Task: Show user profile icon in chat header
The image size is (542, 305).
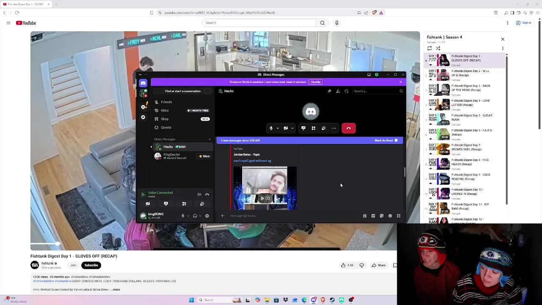Action: point(346,91)
